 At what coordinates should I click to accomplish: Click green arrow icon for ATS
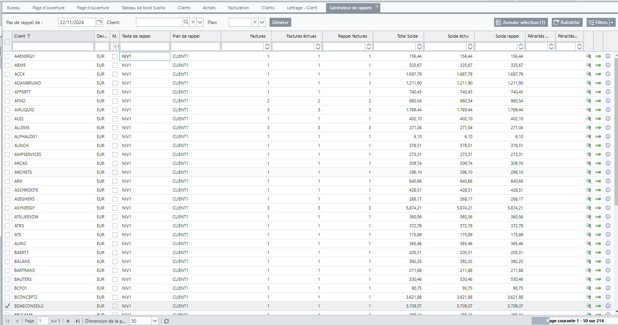click(598, 235)
